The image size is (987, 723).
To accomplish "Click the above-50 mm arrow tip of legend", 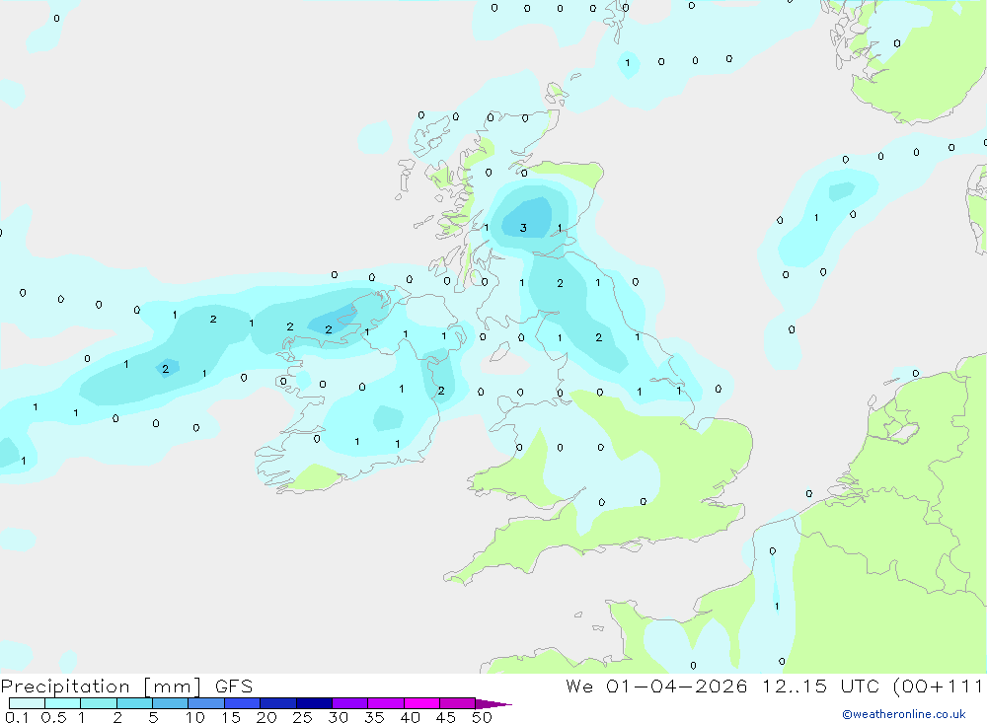I will pyautogui.click(x=493, y=704).
